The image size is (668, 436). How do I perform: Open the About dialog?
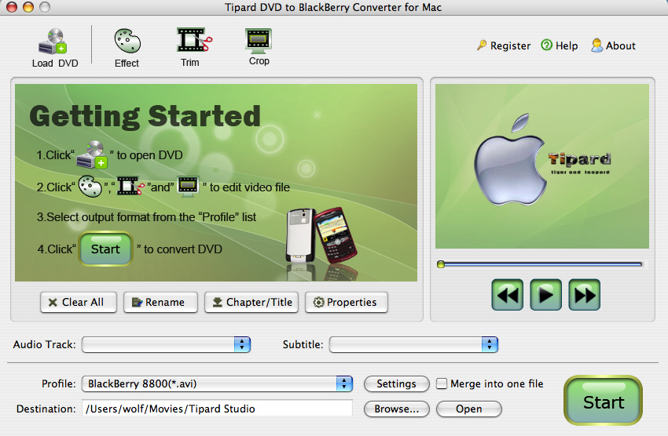[x=613, y=45]
